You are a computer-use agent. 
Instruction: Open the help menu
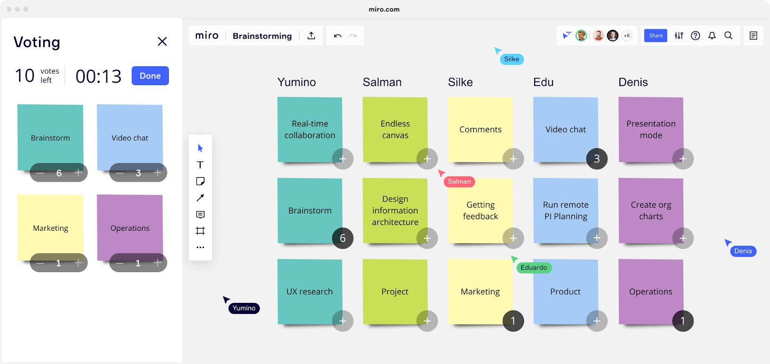(695, 35)
